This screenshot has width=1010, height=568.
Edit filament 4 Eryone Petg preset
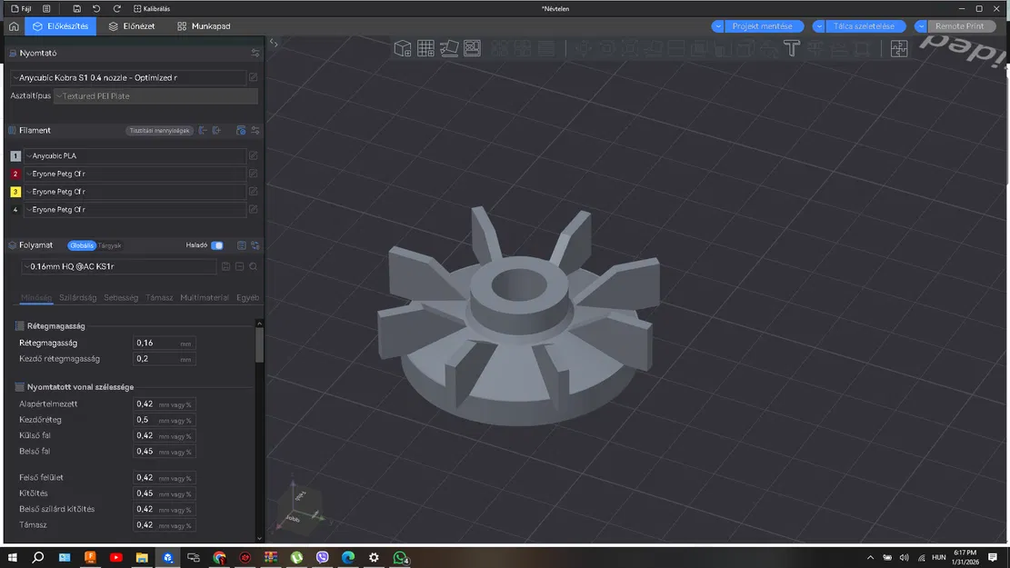point(253,210)
